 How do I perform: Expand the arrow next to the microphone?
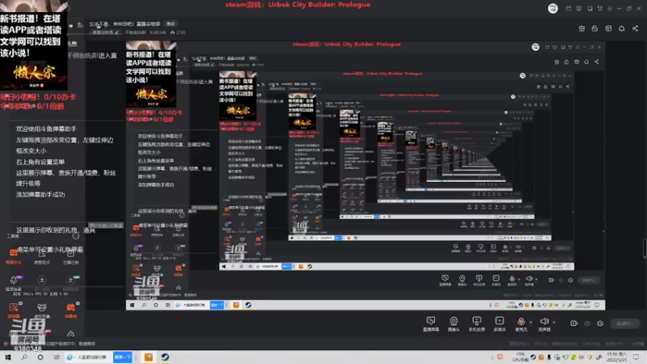(x=531, y=322)
